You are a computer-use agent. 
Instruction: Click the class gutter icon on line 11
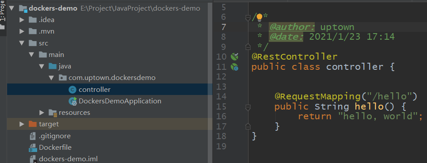point(234,67)
